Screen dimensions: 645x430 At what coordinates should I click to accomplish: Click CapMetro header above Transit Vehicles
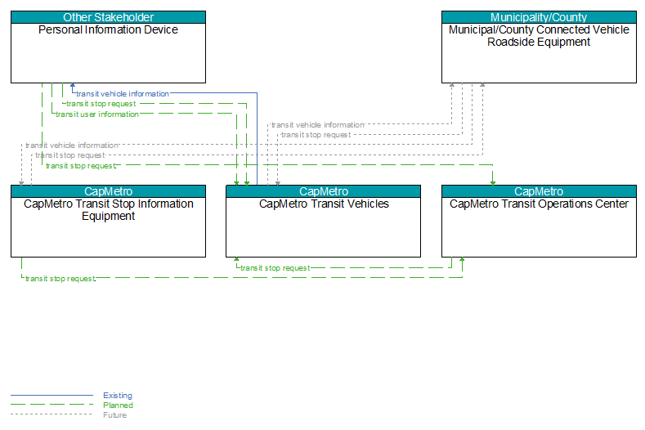click(324, 191)
